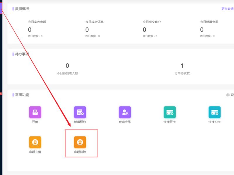
Task: Click the large 0 under 今日实收金额
Action: pyautogui.click(x=30, y=30)
